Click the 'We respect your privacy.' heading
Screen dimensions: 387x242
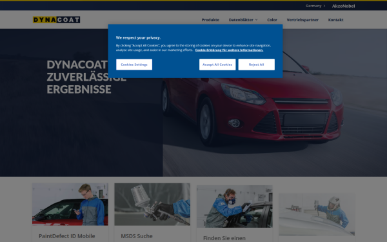[138, 37]
